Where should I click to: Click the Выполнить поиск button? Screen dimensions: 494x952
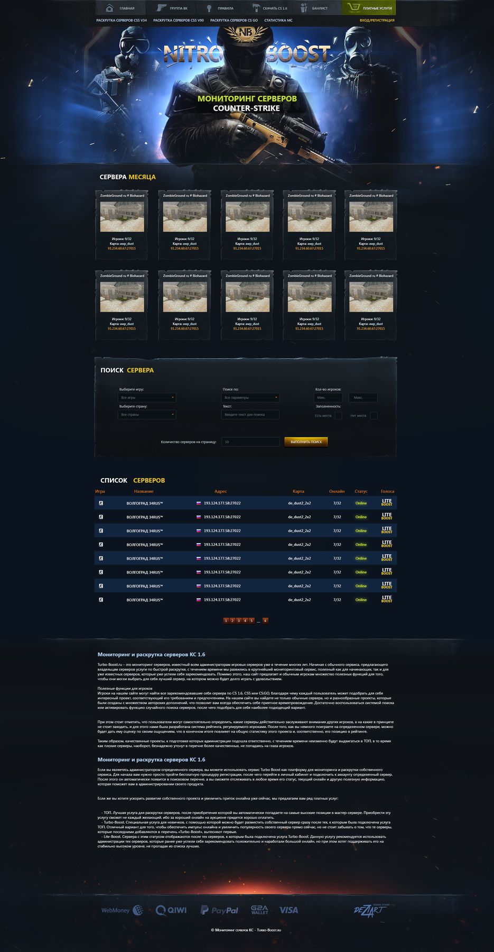point(306,442)
